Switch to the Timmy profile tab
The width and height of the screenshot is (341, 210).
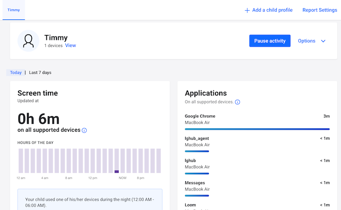click(x=14, y=10)
